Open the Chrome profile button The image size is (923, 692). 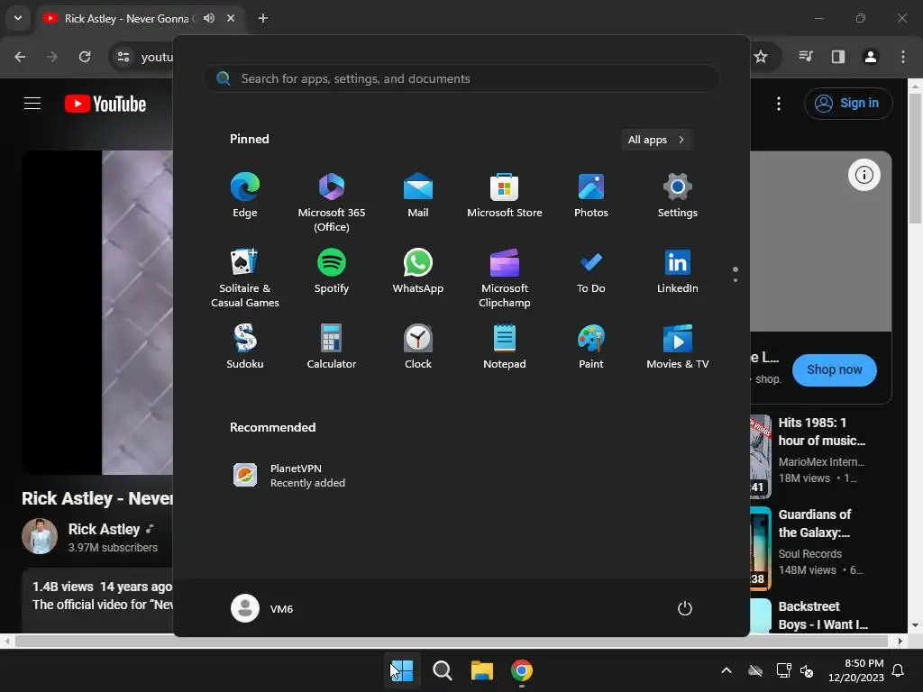(871, 57)
